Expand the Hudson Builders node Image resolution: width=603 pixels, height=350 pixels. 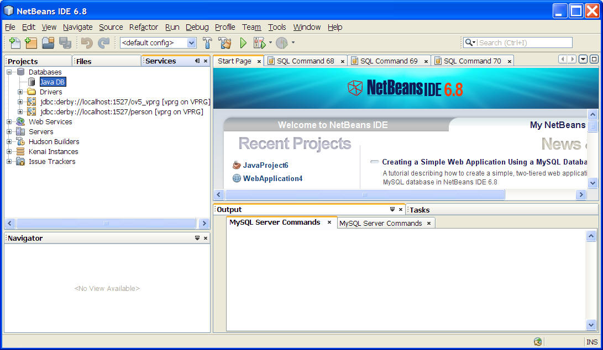pyautogui.click(x=9, y=142)
